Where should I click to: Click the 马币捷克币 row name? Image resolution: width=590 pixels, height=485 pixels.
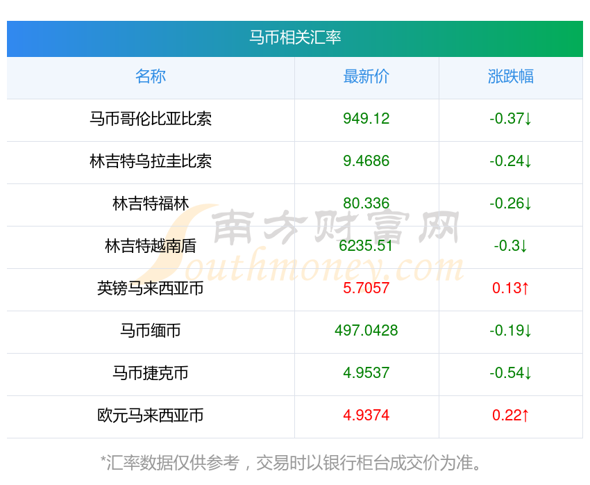(151, 373)
